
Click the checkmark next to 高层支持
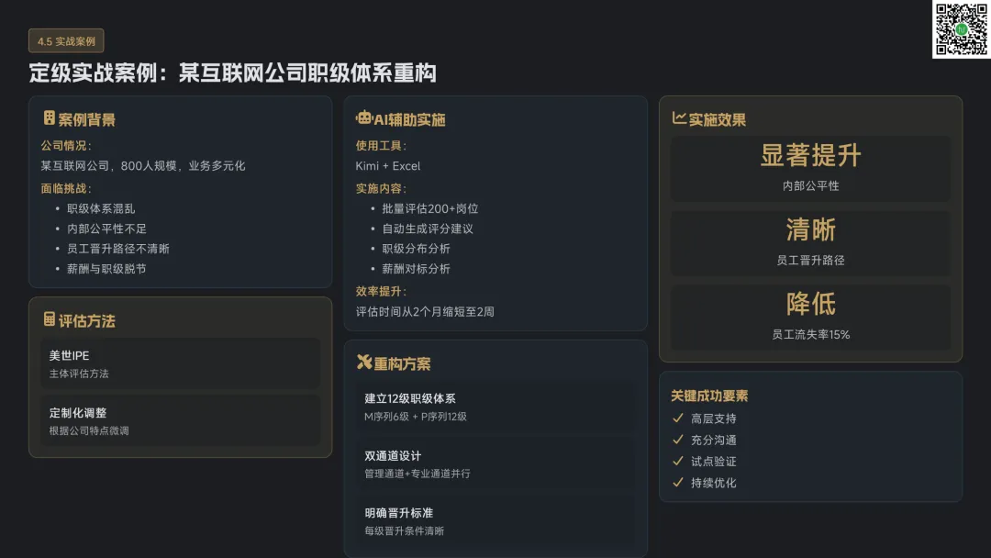678,418
